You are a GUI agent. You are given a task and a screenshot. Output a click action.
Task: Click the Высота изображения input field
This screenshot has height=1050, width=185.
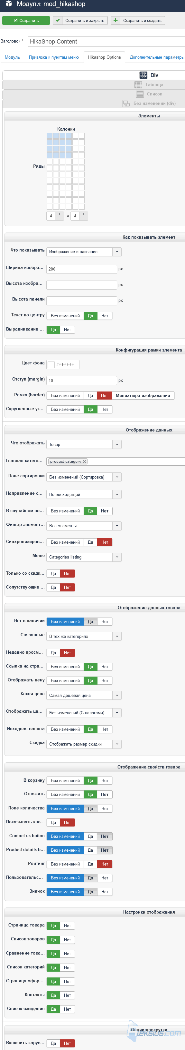click(81, 285)
